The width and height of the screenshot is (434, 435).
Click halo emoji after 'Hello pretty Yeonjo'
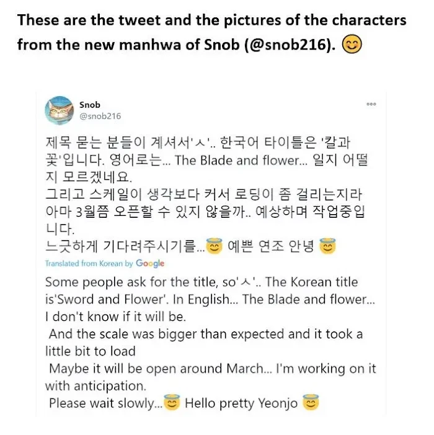tap(311, 402)
